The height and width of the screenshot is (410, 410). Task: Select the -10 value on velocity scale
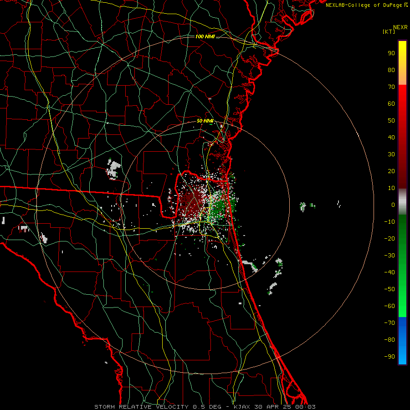tap(389, 222)
